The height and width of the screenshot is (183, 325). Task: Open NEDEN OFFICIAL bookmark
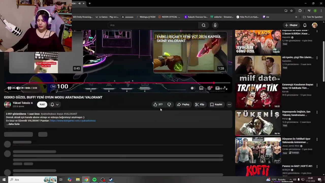click(169, 17)
